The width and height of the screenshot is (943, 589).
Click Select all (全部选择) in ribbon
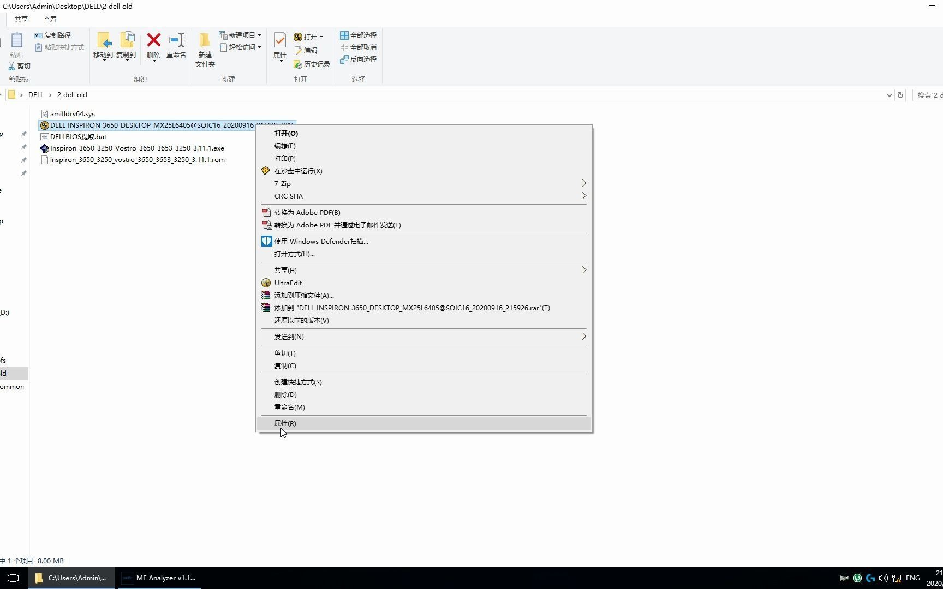tap(359, 35)
